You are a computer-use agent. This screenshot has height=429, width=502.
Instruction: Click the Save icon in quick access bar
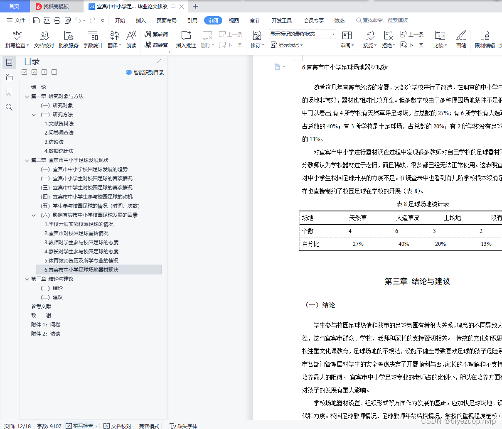[x=36, y=20]
